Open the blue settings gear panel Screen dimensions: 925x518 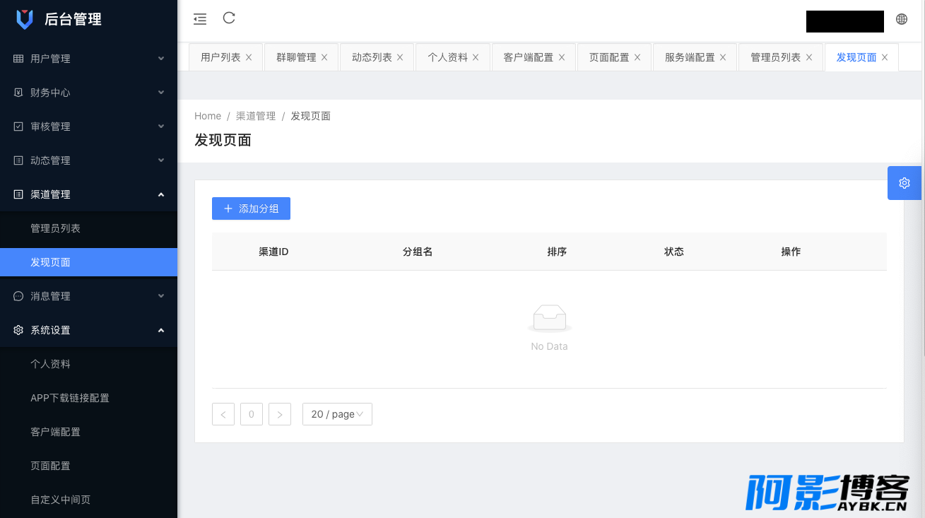(x=905, y=183)
